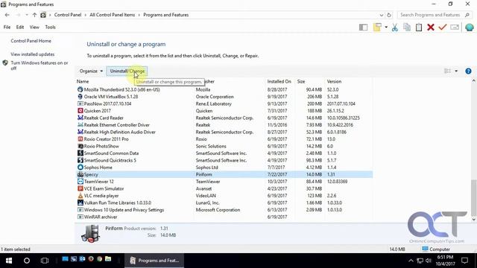477x268 pixels.
Task: Open the Edit menu
Action: (20, 27)
